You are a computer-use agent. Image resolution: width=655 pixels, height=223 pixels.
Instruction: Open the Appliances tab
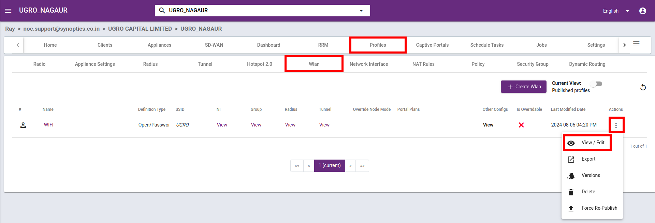point(160,45)
